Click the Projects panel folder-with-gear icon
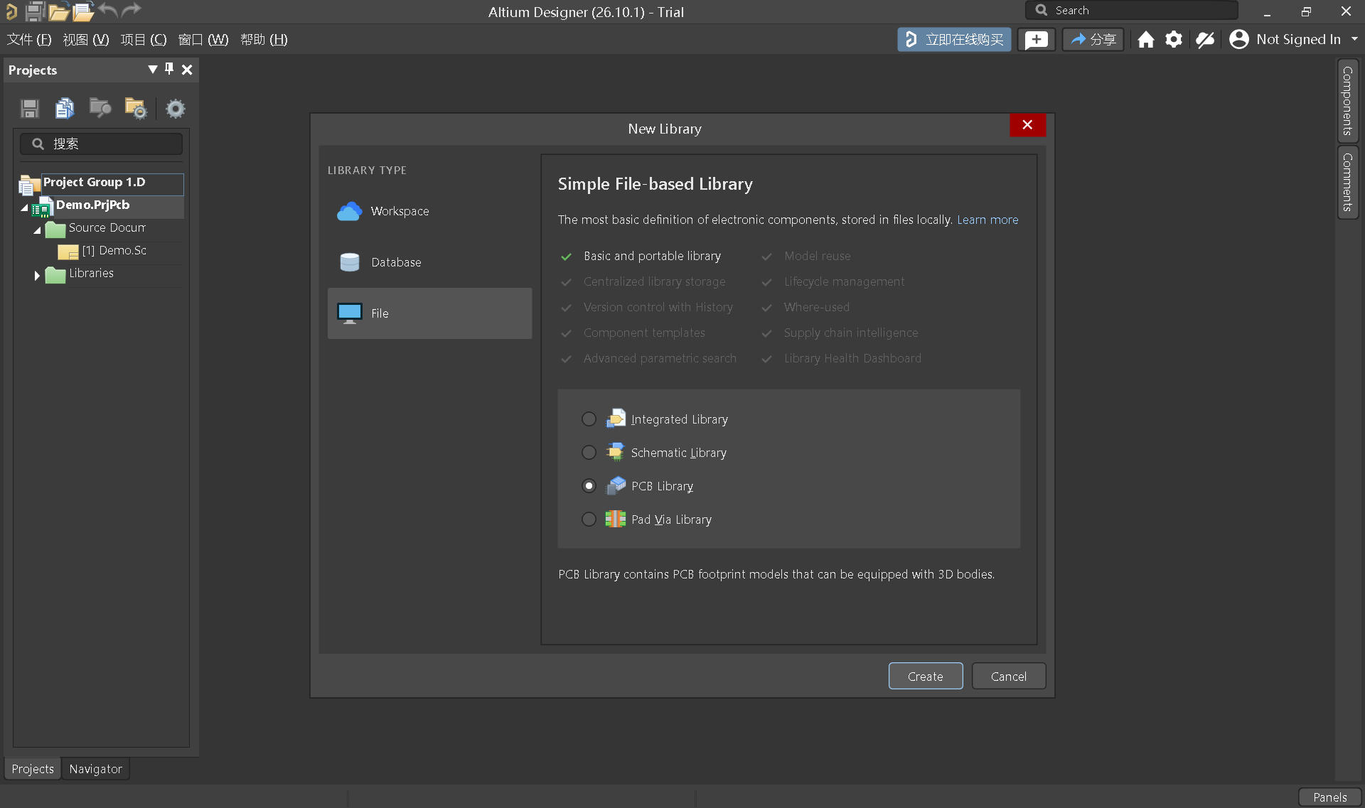Viewport: 1365px width, 808px height. point(135,109)
